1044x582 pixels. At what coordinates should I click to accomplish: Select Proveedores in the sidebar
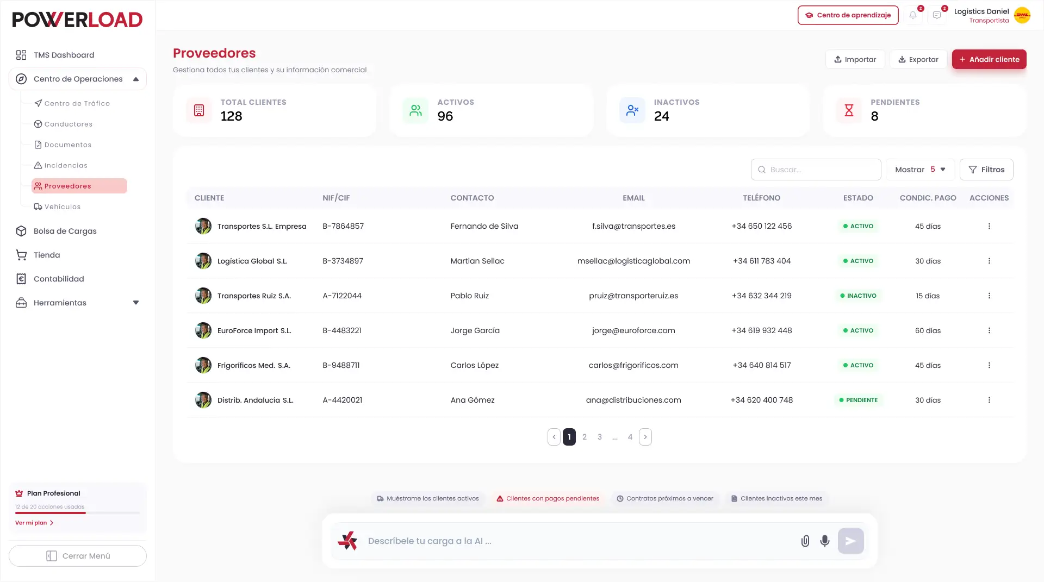(x=79, y=186)
